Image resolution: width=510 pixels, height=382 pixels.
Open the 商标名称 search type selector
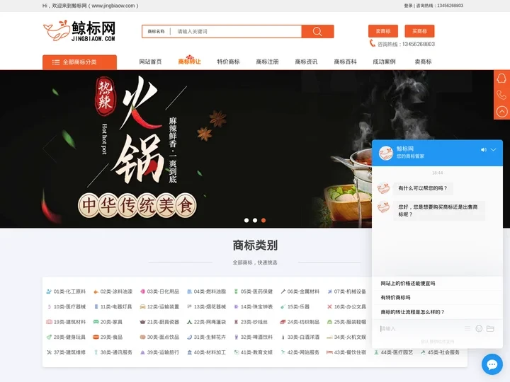tap(156, 32)
